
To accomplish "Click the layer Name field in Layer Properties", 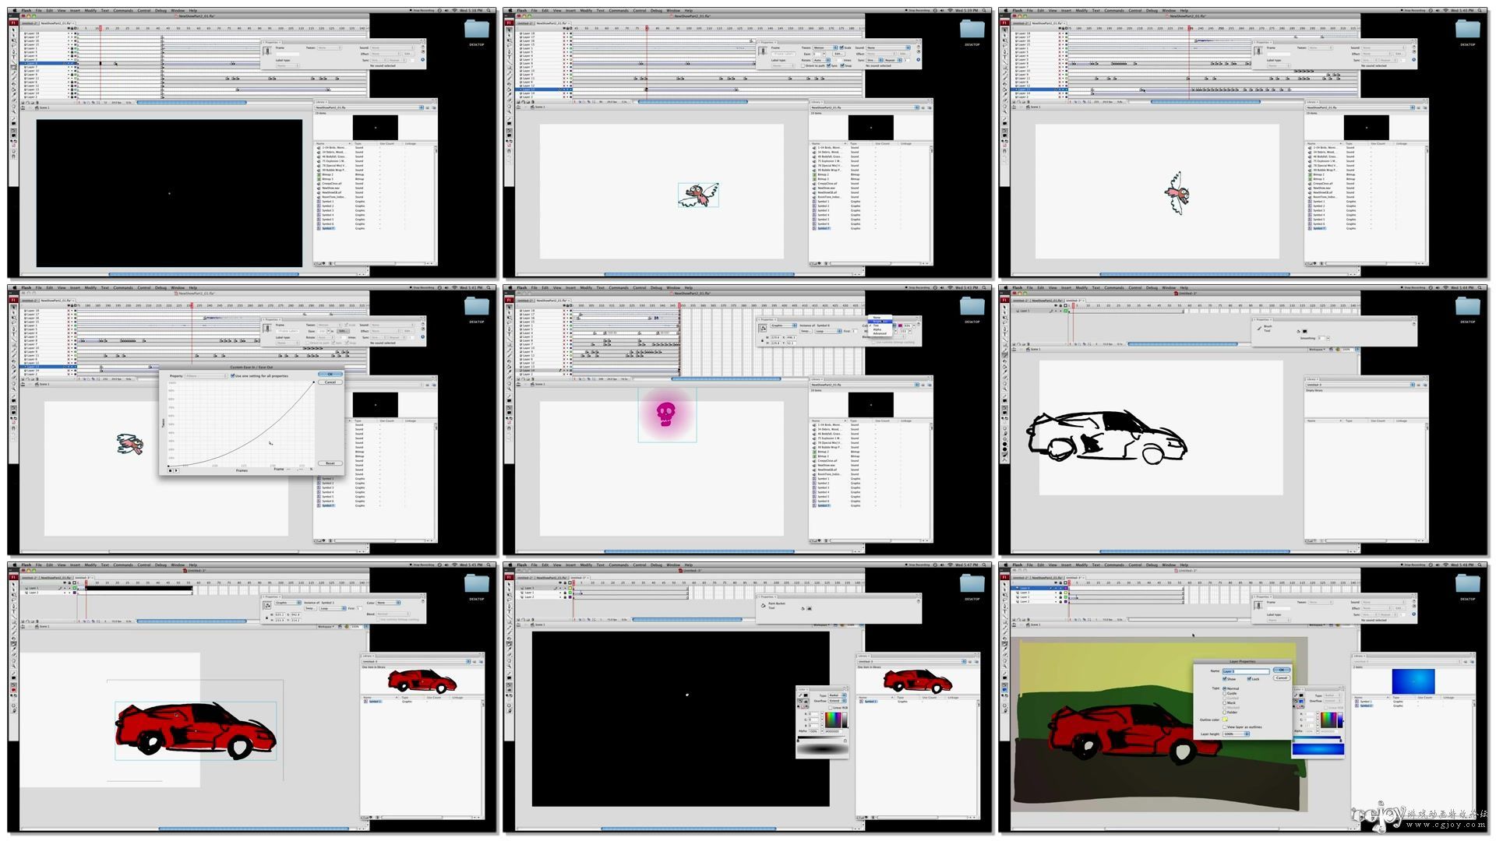I will pos(1246,671).
